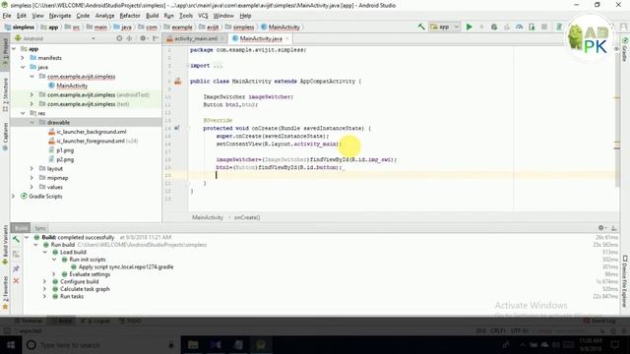Open Project panel gear settings

click(143, 38)
